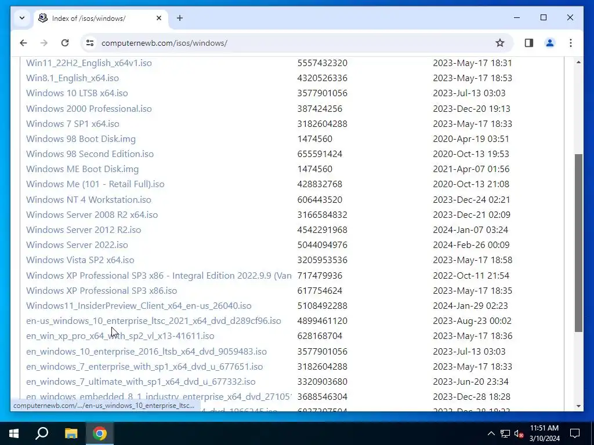
Task: Click date 2023-Jun-20 23:34
Action: [x=470, y=382]
